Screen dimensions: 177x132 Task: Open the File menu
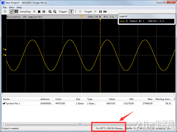4,7
